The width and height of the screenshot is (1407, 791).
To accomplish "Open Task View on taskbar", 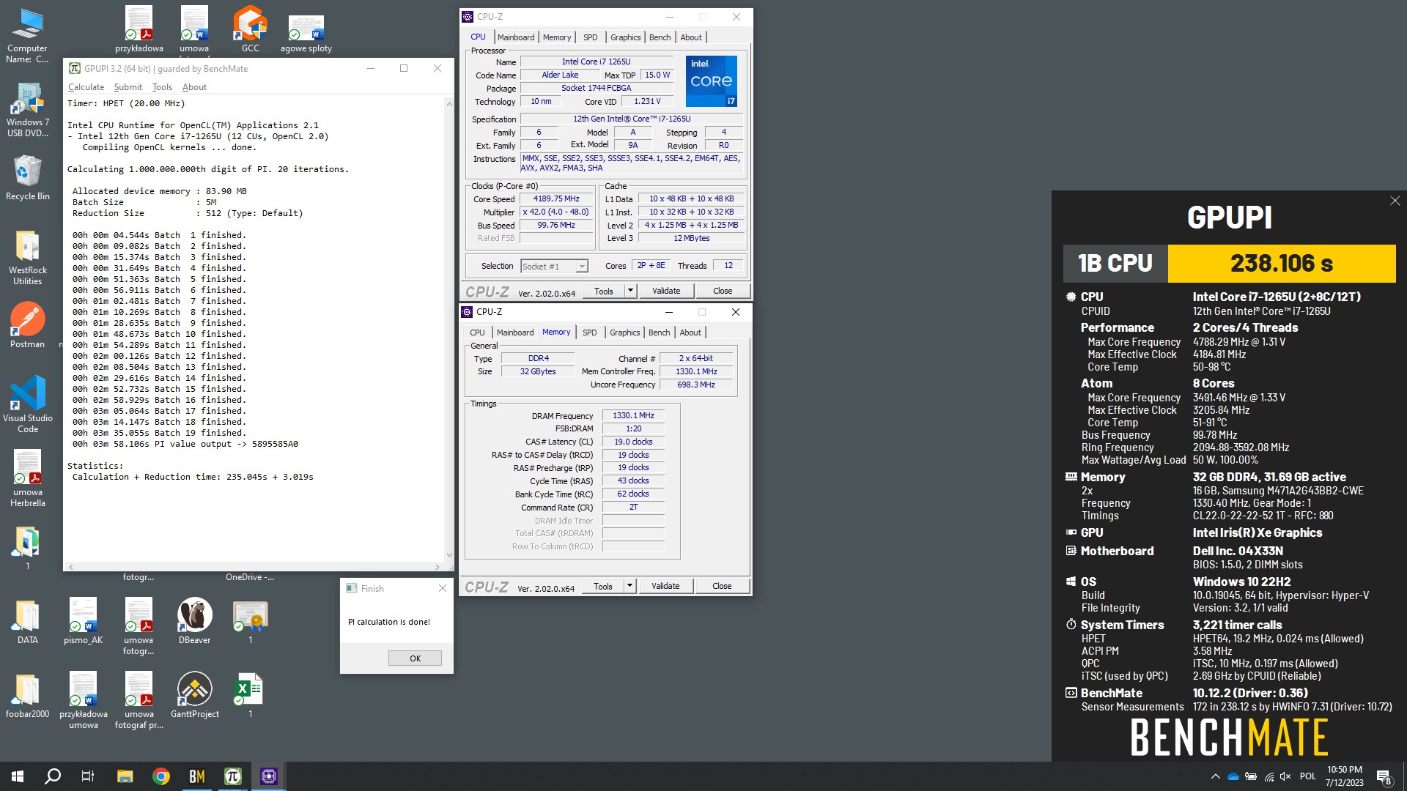I will 88,776.
